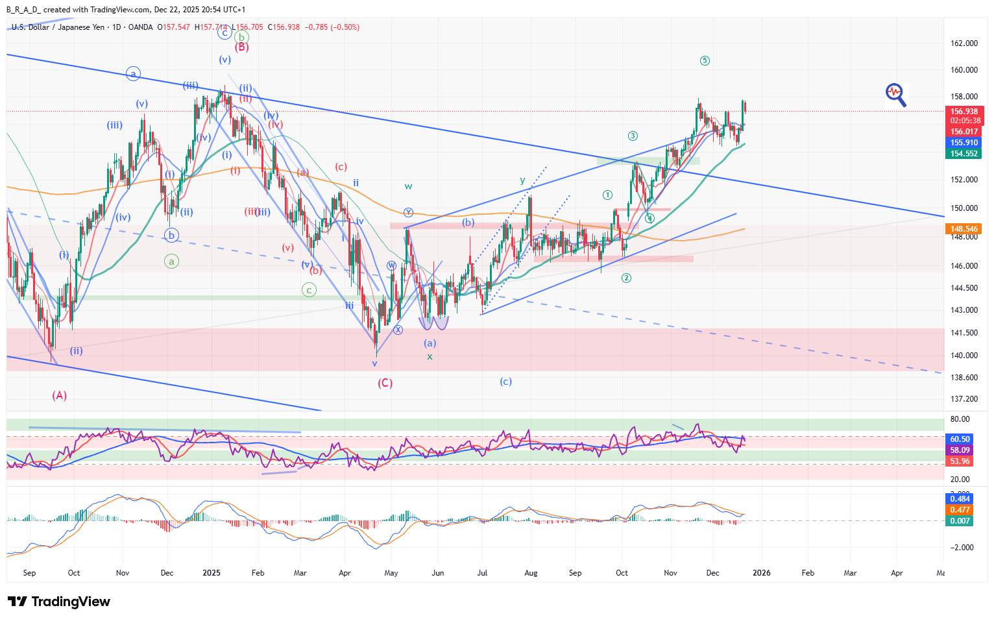This screenshot has height=621, width=994.
Task: Click the TradingView logo at bottom left
Action: (x=58, y=602)
